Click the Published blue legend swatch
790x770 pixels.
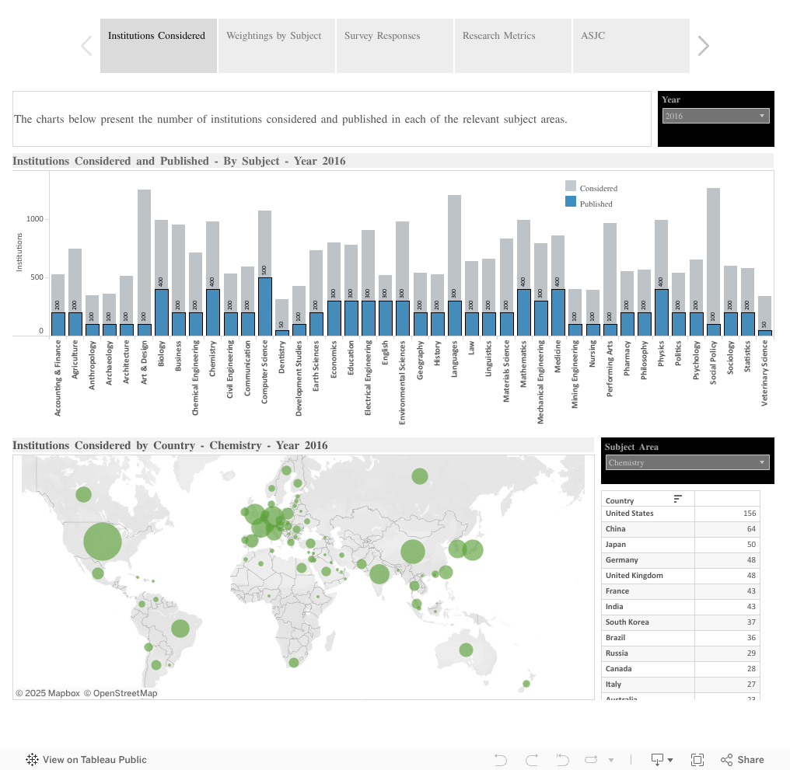(571, 202)
